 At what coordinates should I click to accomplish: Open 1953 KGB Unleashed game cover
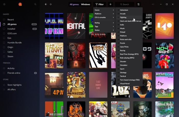(x=76, y=55)
